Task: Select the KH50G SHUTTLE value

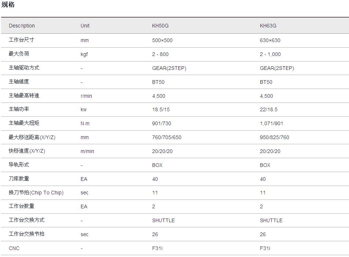Action: tap(163, 220)
